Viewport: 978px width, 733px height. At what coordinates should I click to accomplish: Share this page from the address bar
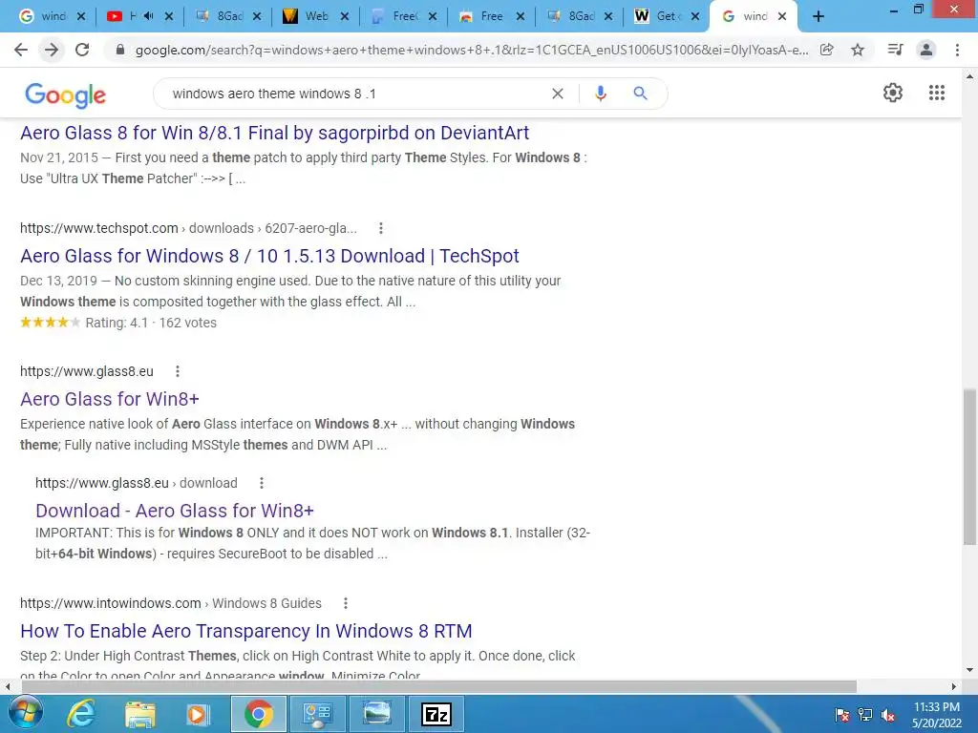pos(827,50)
